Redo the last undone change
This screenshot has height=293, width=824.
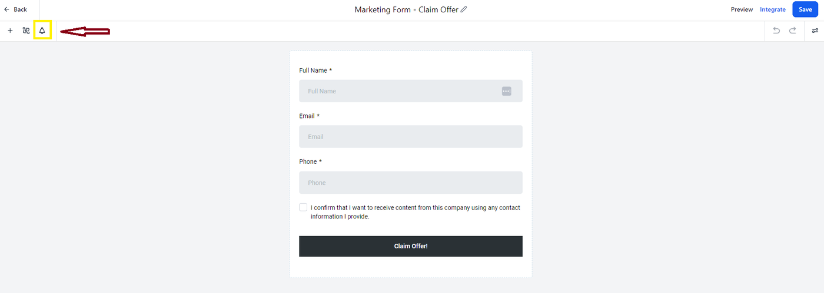point(793,31)
